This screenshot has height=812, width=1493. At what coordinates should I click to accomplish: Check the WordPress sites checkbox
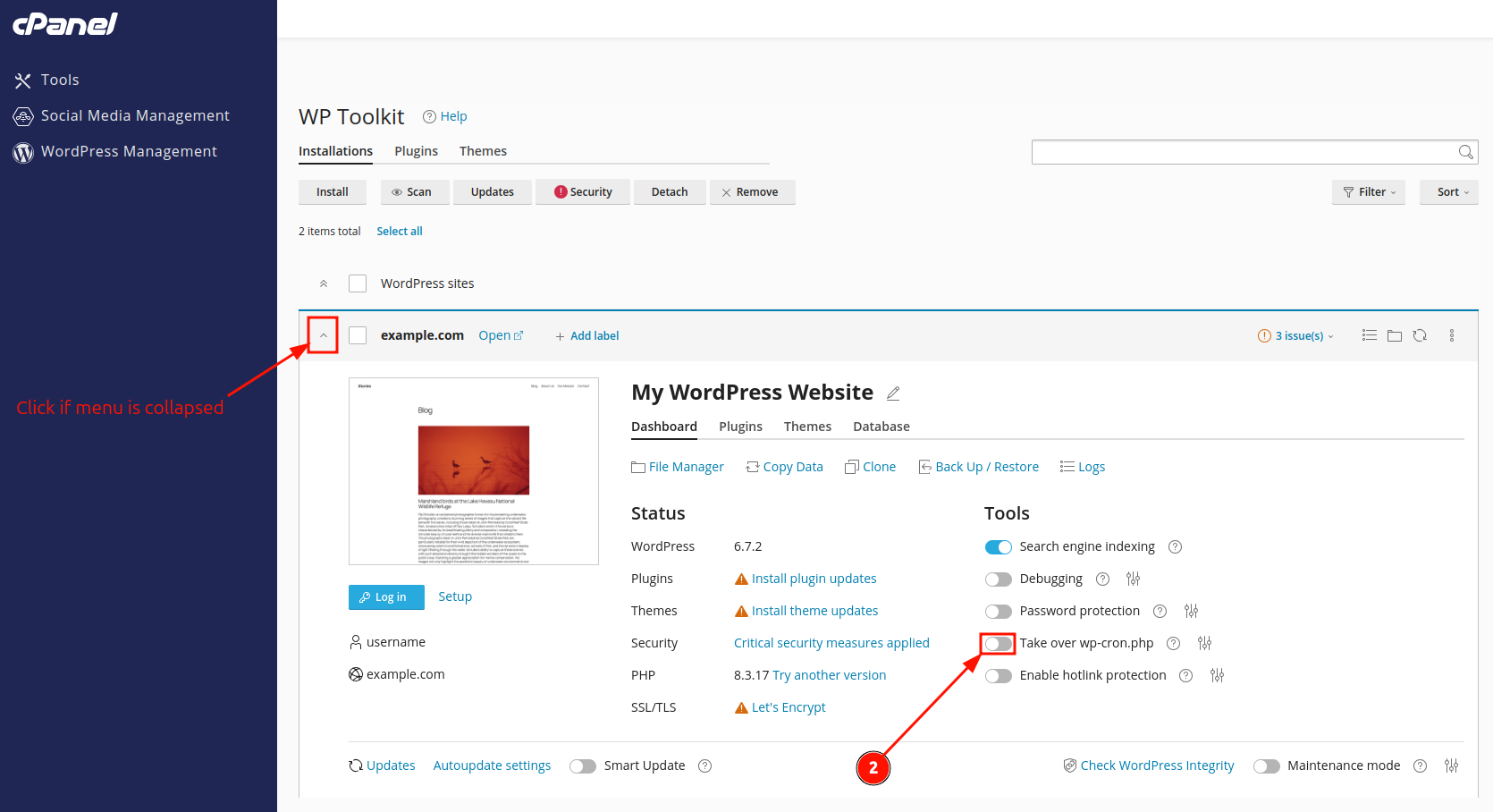pos(358,283)
